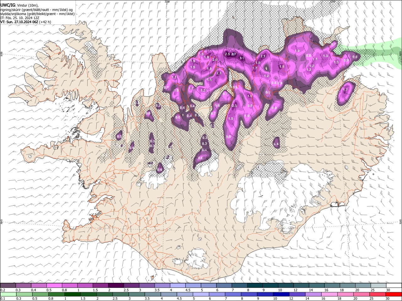
Task: Pick the pale green 0.1 swatch in bottom legend row
Action: [x=8, y=294]
